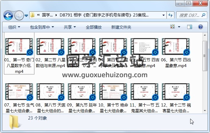Expand the address bar history dropdown
The width and height of the screenshot is (210, 133).
[164, 15]
